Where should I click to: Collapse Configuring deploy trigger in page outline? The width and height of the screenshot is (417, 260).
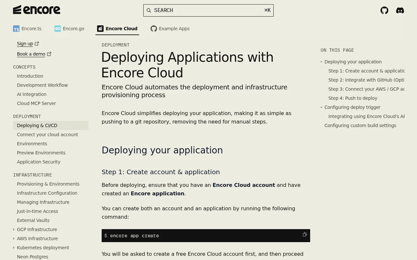pyautogui.click(x=321, y=107)
